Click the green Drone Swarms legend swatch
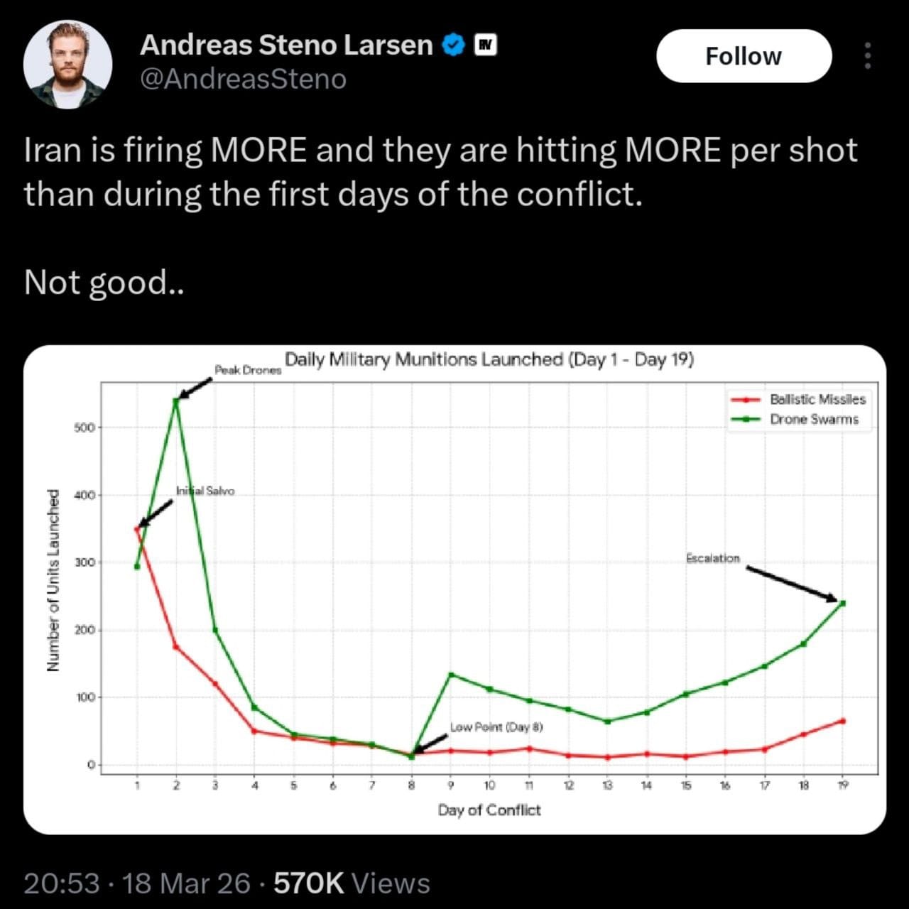 click(x=746, y=420)
